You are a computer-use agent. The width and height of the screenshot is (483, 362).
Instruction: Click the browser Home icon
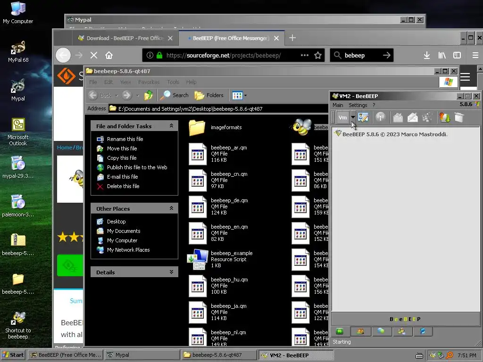point(109,55)
